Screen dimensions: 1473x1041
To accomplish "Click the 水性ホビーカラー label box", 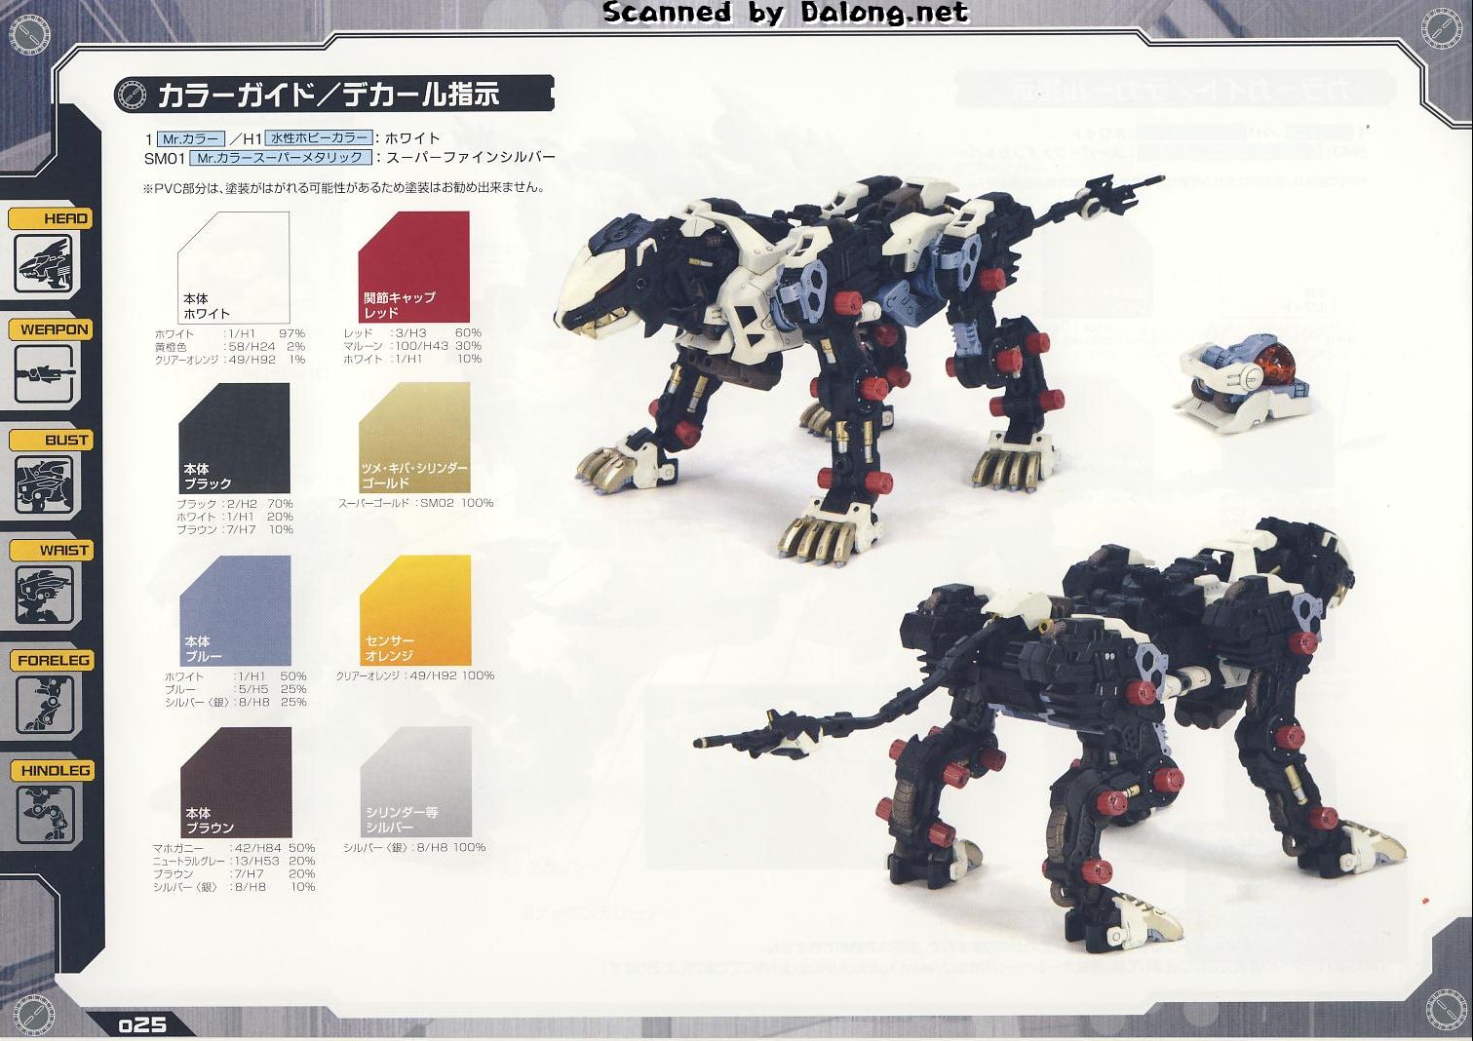I will (x=318, y=138).
